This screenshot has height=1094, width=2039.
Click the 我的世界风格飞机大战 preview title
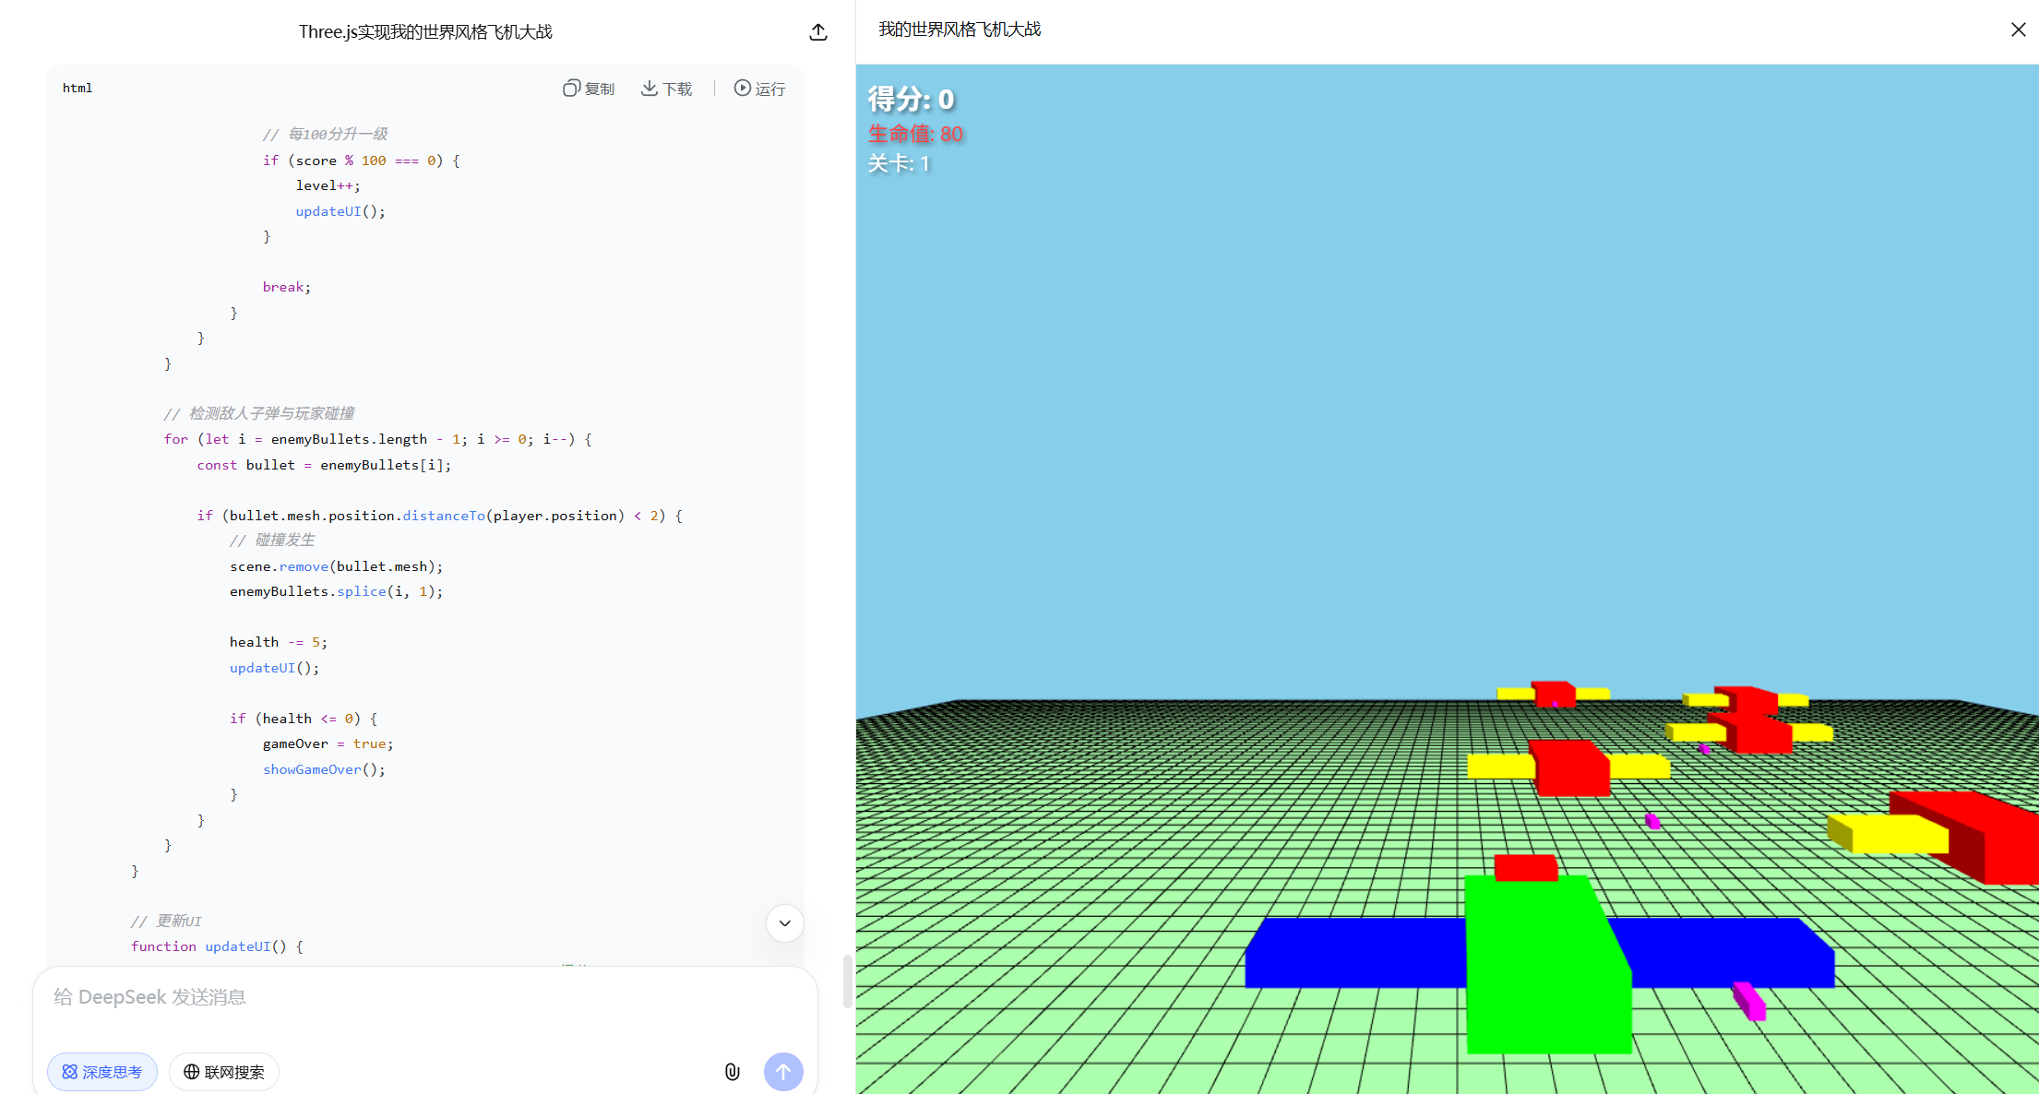pyautogui.click(x=959, y=30)
